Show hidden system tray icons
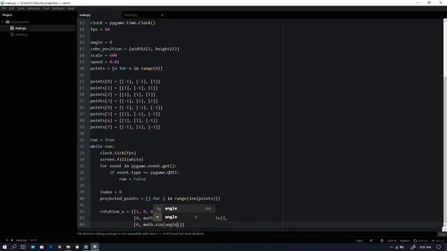Image resolution: width=447 pixels, height=251 pixels. pyautogui.click(x=391, y=248)
